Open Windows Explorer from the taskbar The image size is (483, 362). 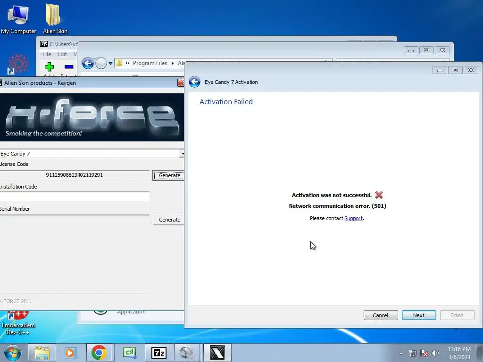pos(42,353)
